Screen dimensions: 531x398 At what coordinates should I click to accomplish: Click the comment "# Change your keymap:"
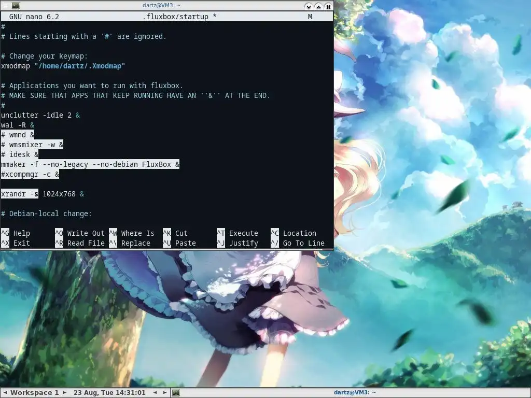45,56
